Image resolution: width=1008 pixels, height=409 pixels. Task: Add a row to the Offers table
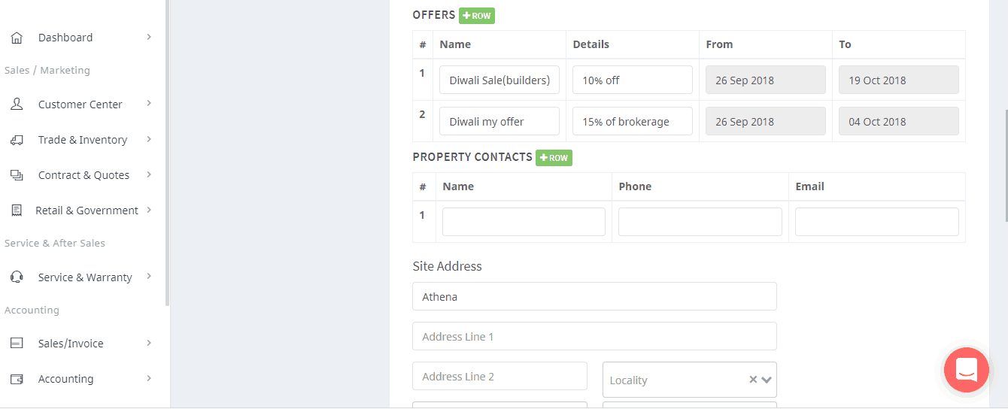(477, 16)
